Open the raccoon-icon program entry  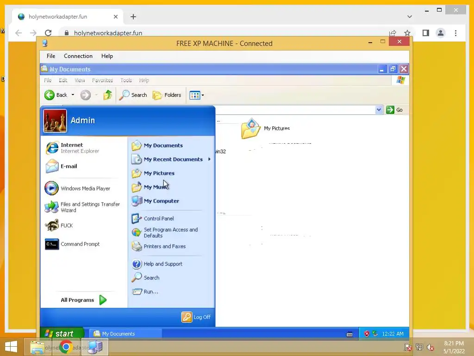[59, 226]
